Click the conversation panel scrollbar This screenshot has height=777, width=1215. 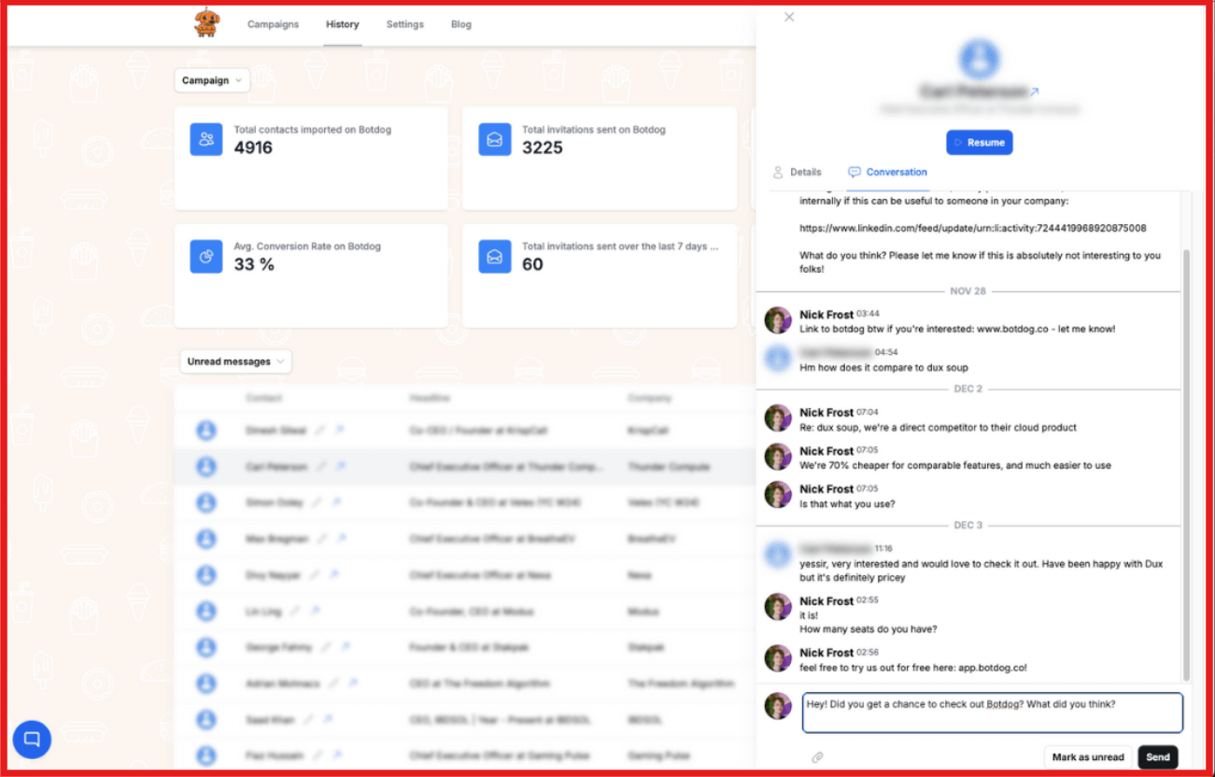click(1187, 464)
